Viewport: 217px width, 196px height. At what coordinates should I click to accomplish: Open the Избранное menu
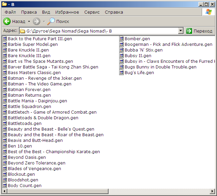click(x=67, y=12)
